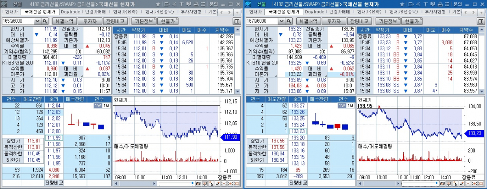Open 현물가 dropdown button in right window
This screenshot has height=189, width=487.
[412, 21]
